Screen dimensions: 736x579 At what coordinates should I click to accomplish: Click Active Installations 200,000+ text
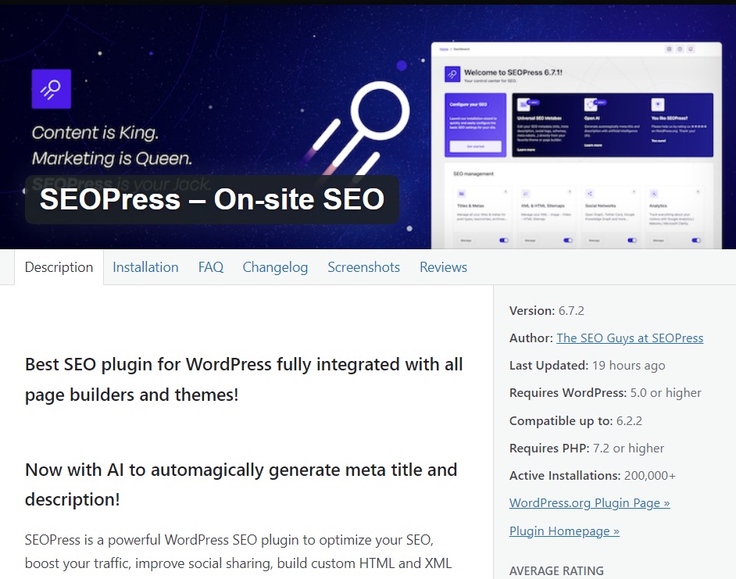592,476
